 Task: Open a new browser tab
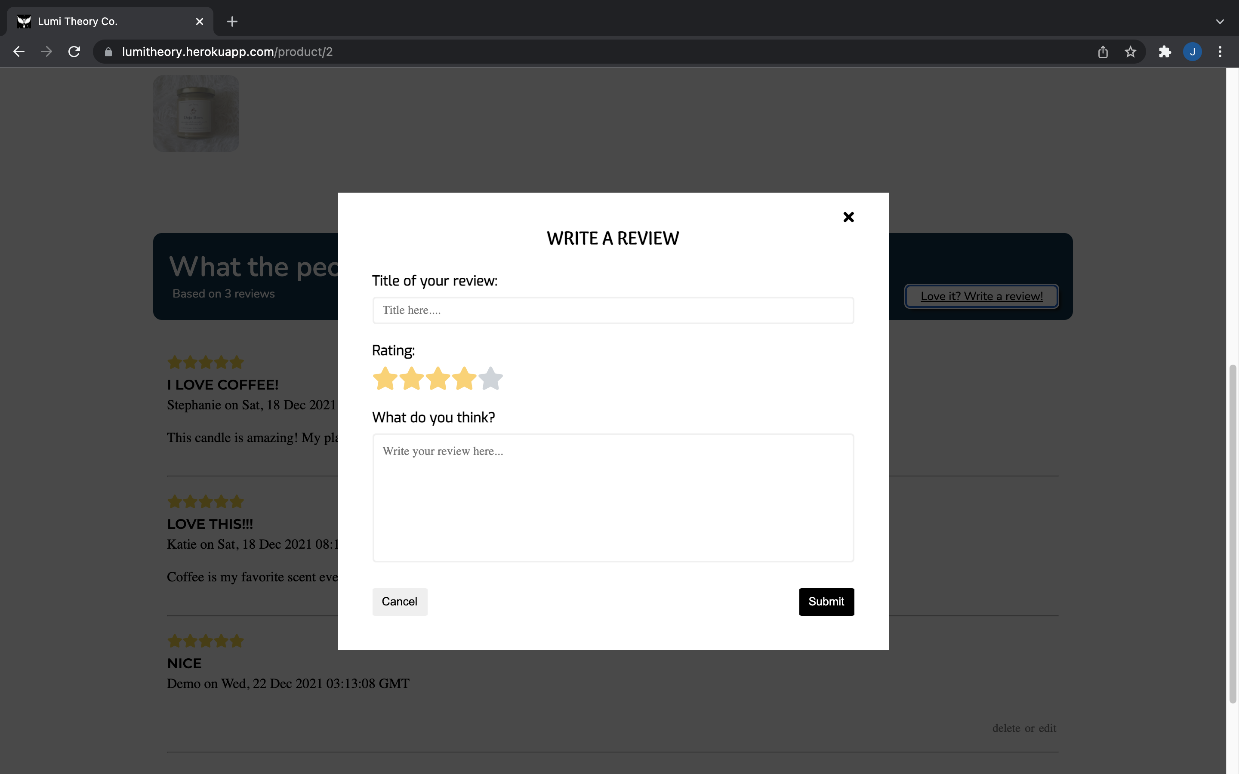232,21
